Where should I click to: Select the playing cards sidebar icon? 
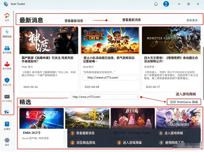(x=7, y=112)
